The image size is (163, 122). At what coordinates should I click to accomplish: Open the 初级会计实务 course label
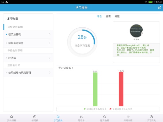coord(16,43)
